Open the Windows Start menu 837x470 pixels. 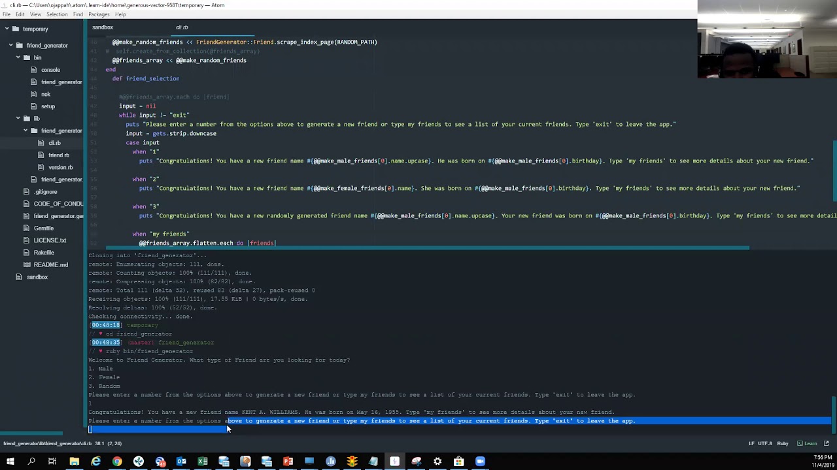[10, 462]
